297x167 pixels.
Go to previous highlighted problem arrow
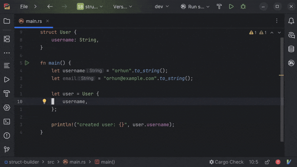[x=272, y=33]
